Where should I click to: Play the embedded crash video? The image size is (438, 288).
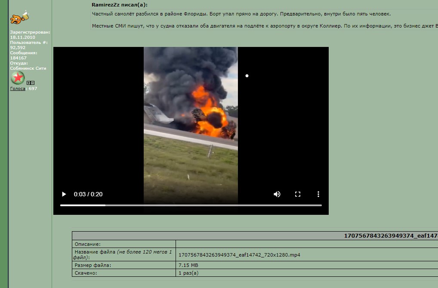coord(64,194)
